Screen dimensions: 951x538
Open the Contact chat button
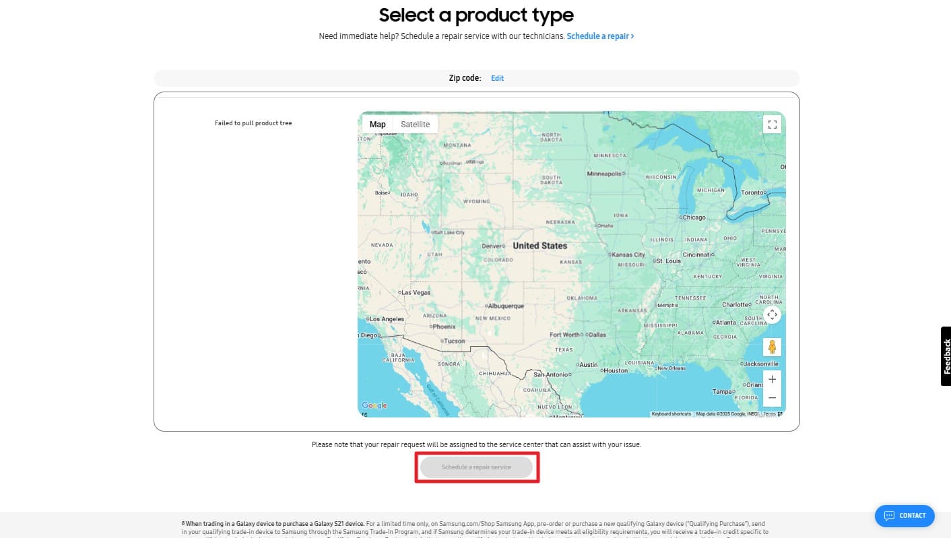(x=905, y=516)
